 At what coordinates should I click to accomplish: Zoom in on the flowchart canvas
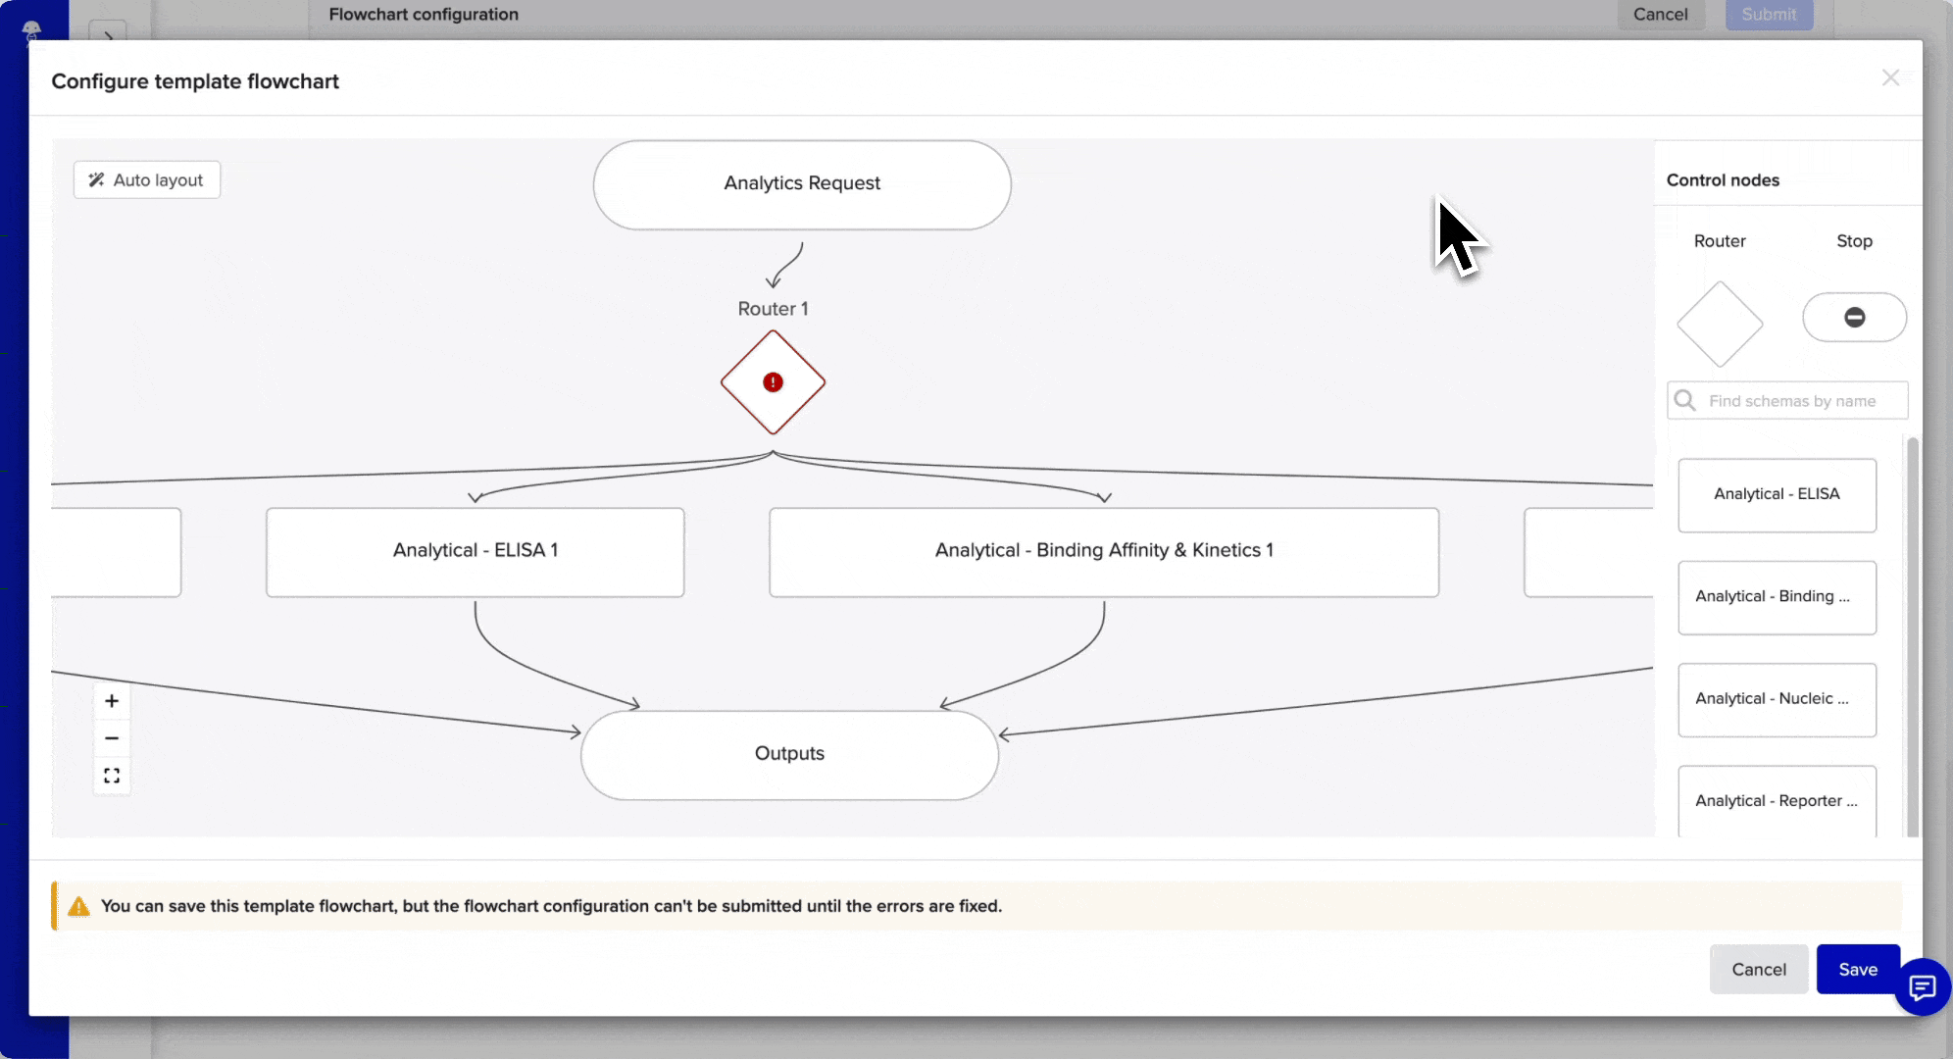pos(112,700)
